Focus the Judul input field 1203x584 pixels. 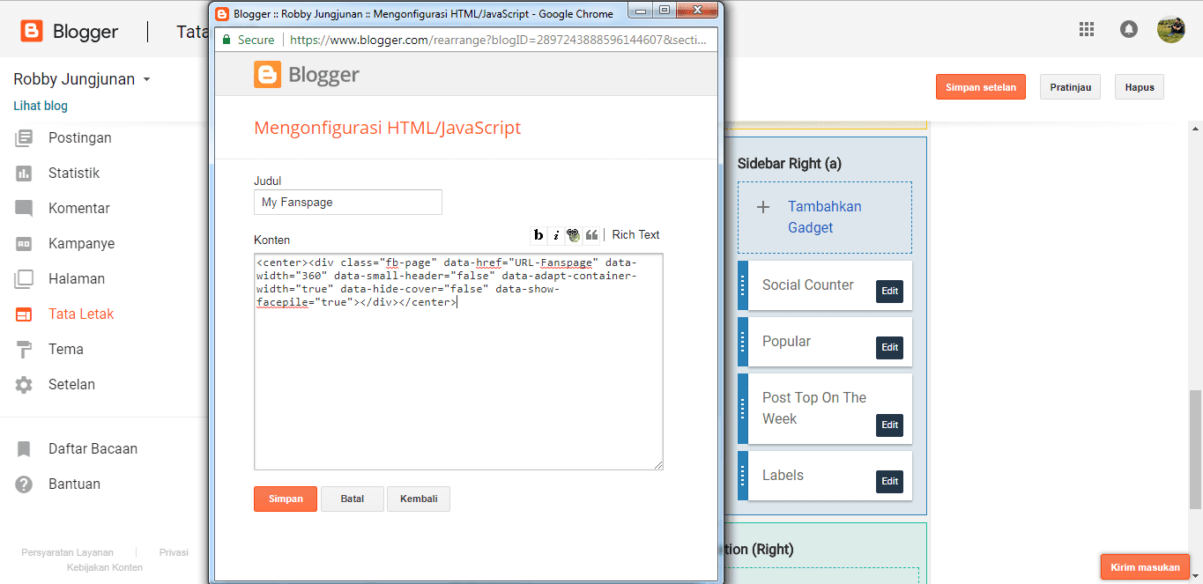(x=348, y=203)
